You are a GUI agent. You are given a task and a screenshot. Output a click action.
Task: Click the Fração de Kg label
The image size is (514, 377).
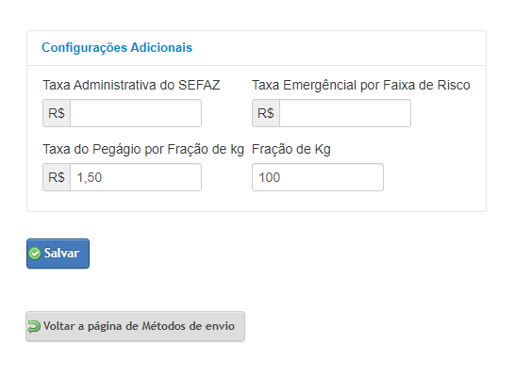291,149
